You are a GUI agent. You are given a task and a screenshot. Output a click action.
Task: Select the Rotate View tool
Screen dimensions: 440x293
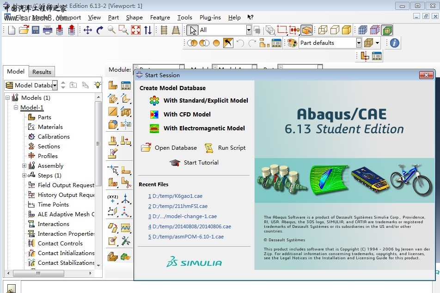[100, 30]
